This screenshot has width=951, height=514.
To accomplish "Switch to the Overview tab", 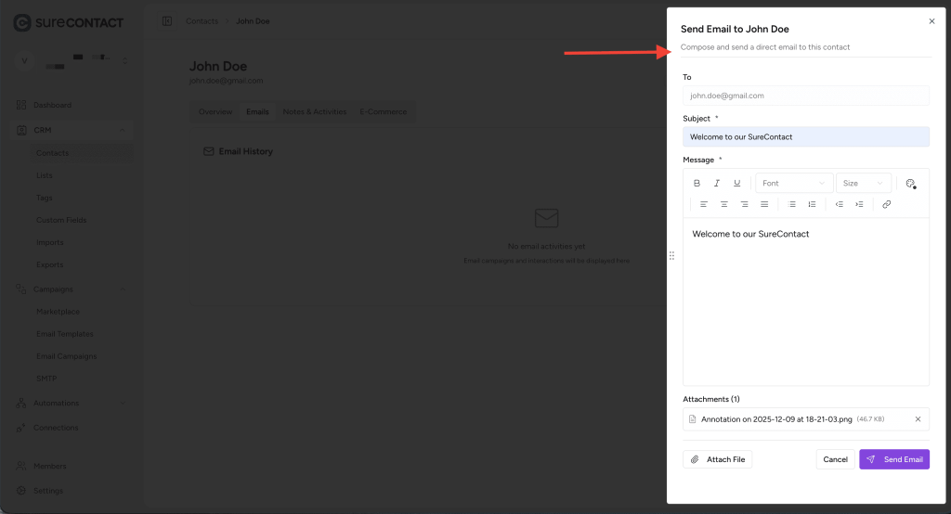I will click(215, 111).
